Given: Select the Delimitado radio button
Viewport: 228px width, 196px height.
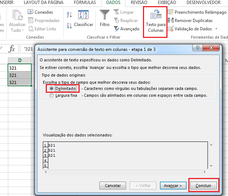Looking at the screenshot, I should tap(52, 88).
